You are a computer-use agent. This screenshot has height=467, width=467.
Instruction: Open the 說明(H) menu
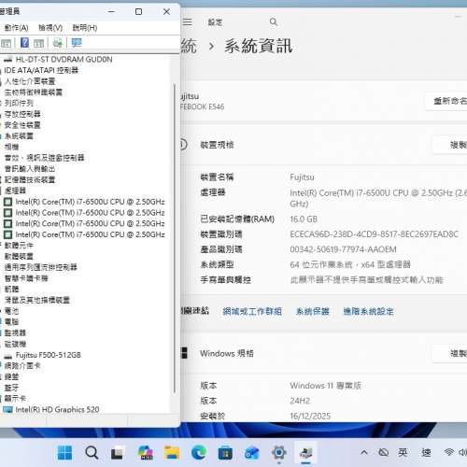pos(85,28)
